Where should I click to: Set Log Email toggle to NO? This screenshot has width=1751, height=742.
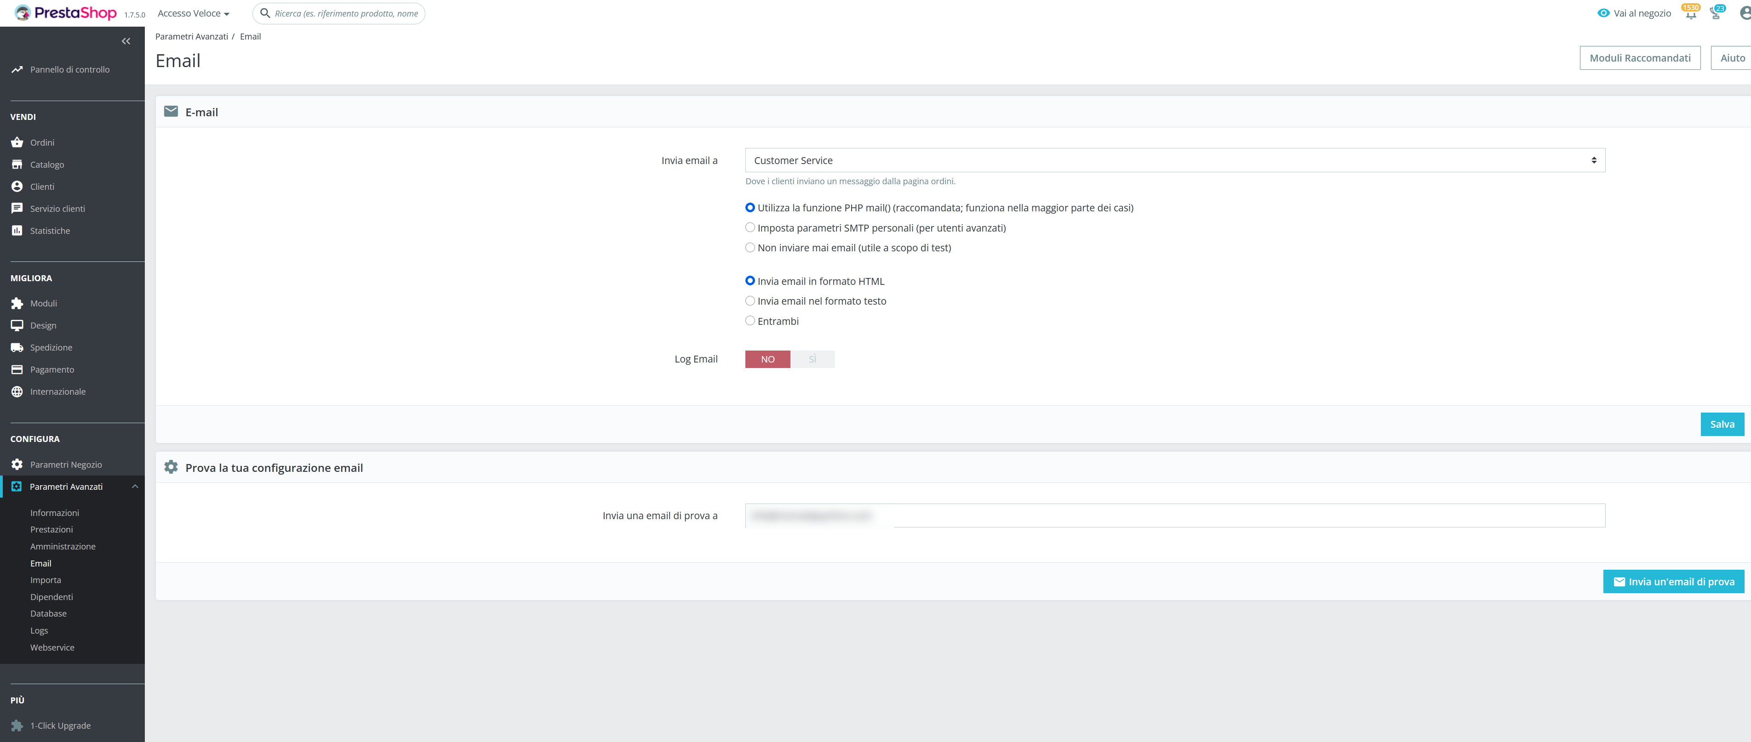[x=767, y=359]
